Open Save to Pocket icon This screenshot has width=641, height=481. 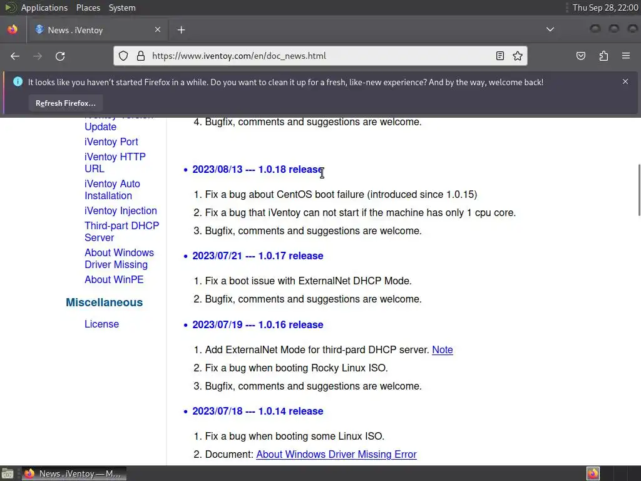point(580,56)
